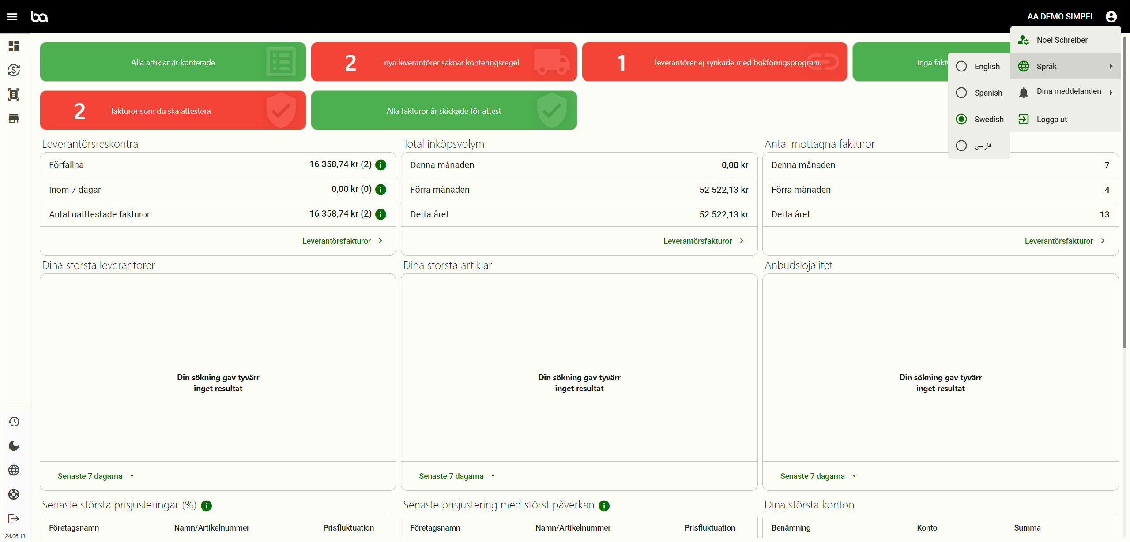Click the store icon in sidebar

[14, 119]
